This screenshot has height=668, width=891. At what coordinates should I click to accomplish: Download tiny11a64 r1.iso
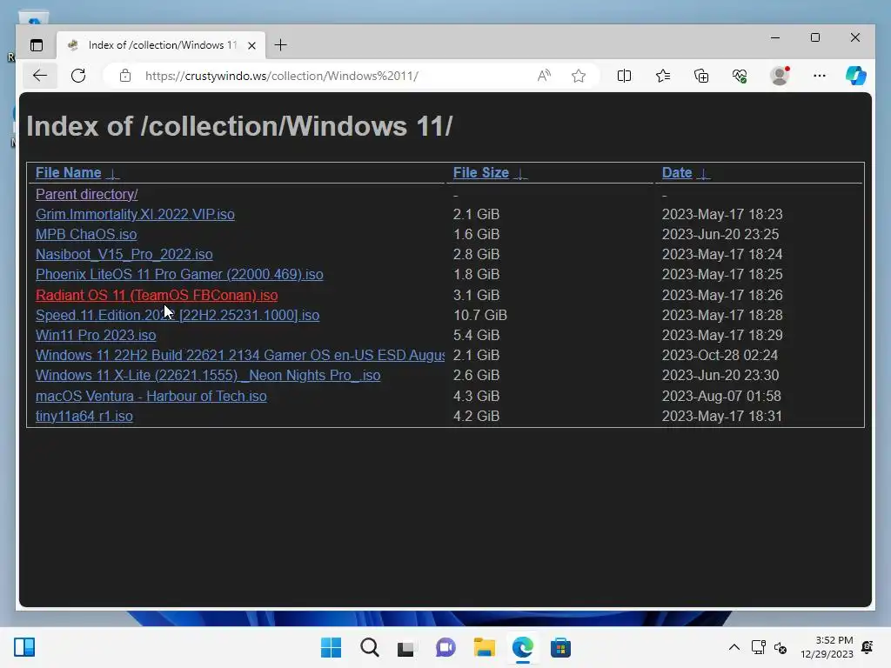pyautogui.click(x=84, y=416)
